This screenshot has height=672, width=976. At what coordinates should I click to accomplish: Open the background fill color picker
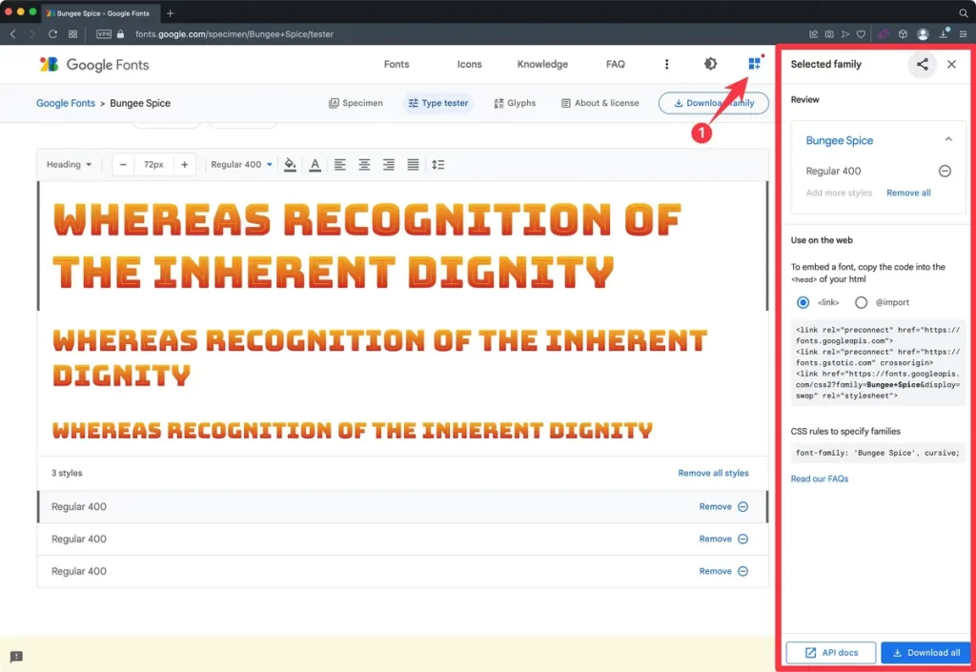(x=291, y=165)
